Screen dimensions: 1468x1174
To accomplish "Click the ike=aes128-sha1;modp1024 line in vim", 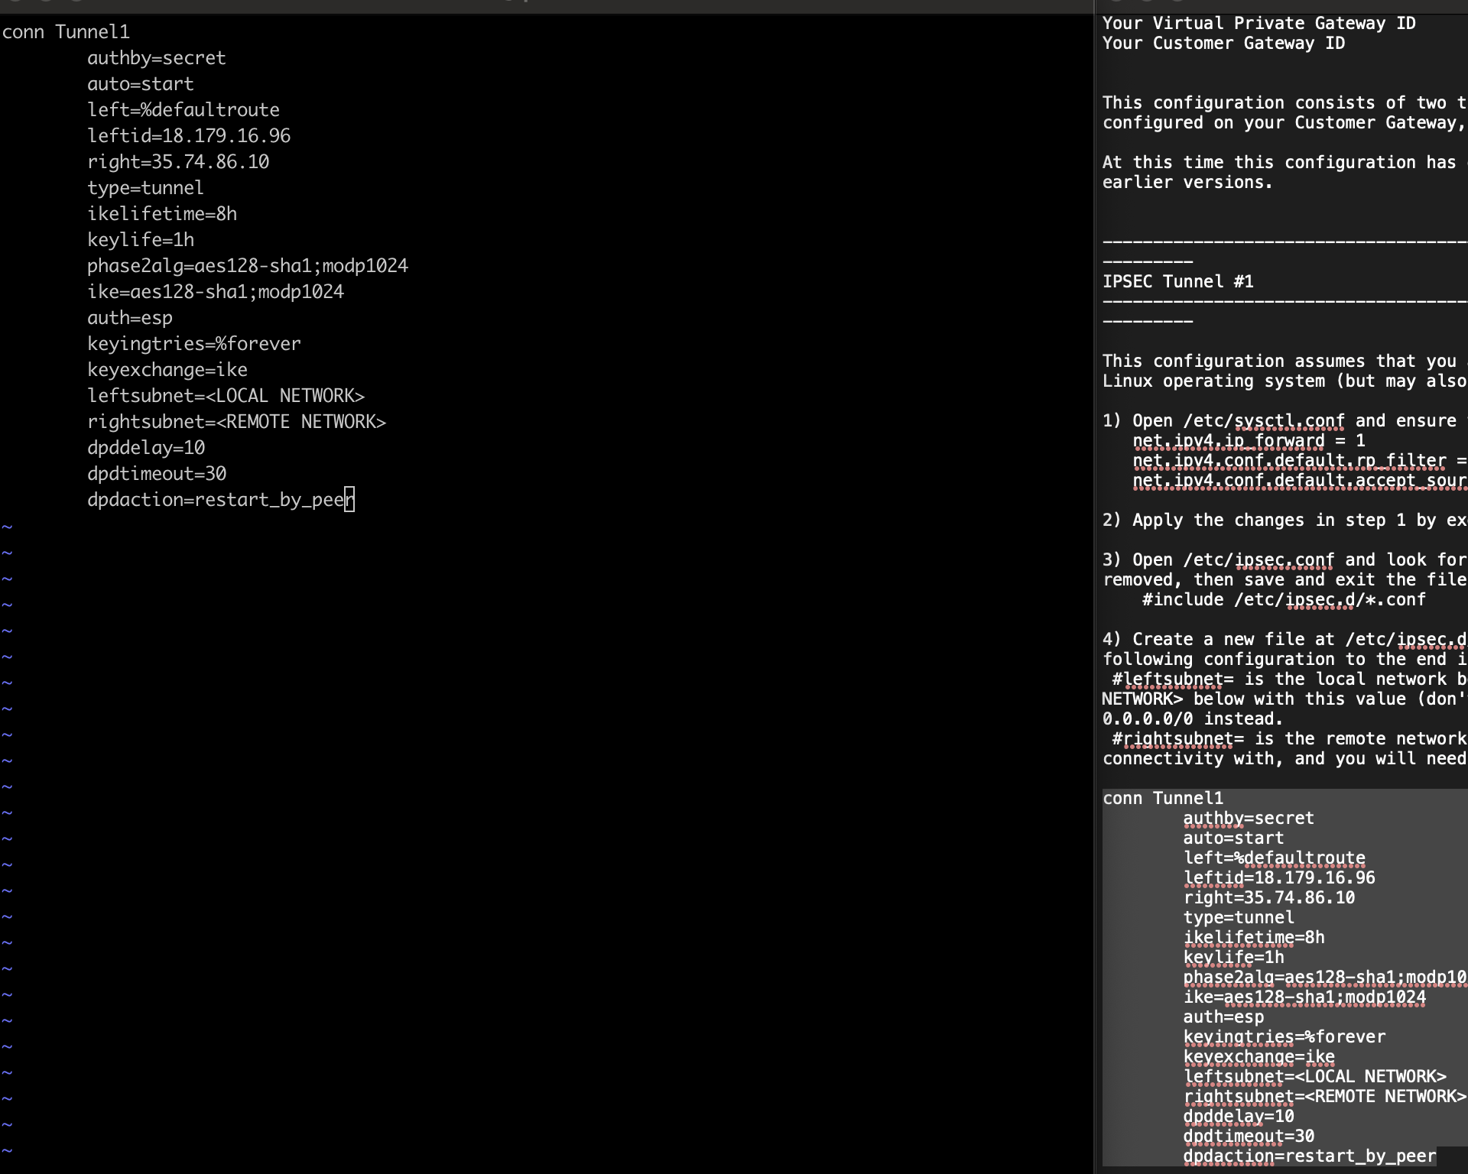I will click(x=215, y=292).
